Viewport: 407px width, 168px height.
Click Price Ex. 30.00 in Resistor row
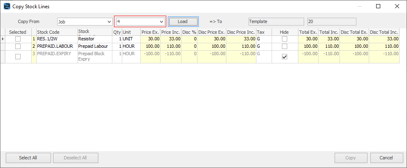pos(150,39)
